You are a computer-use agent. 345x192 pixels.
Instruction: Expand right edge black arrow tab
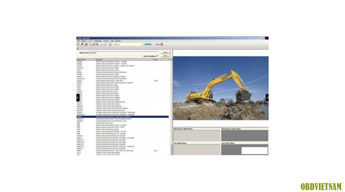[x=267, y=97]
